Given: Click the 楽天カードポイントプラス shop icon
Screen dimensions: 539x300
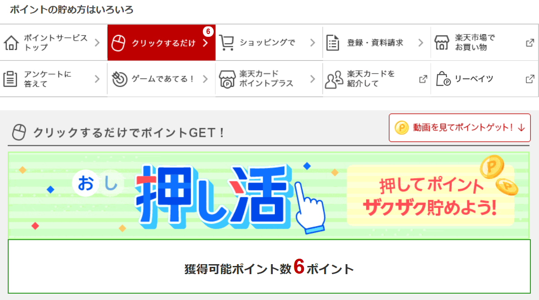Looking at the screenshot, I should pos(227,79).
